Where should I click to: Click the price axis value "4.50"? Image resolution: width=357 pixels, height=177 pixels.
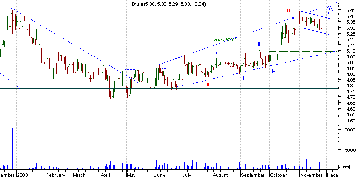tap(350, 121)
